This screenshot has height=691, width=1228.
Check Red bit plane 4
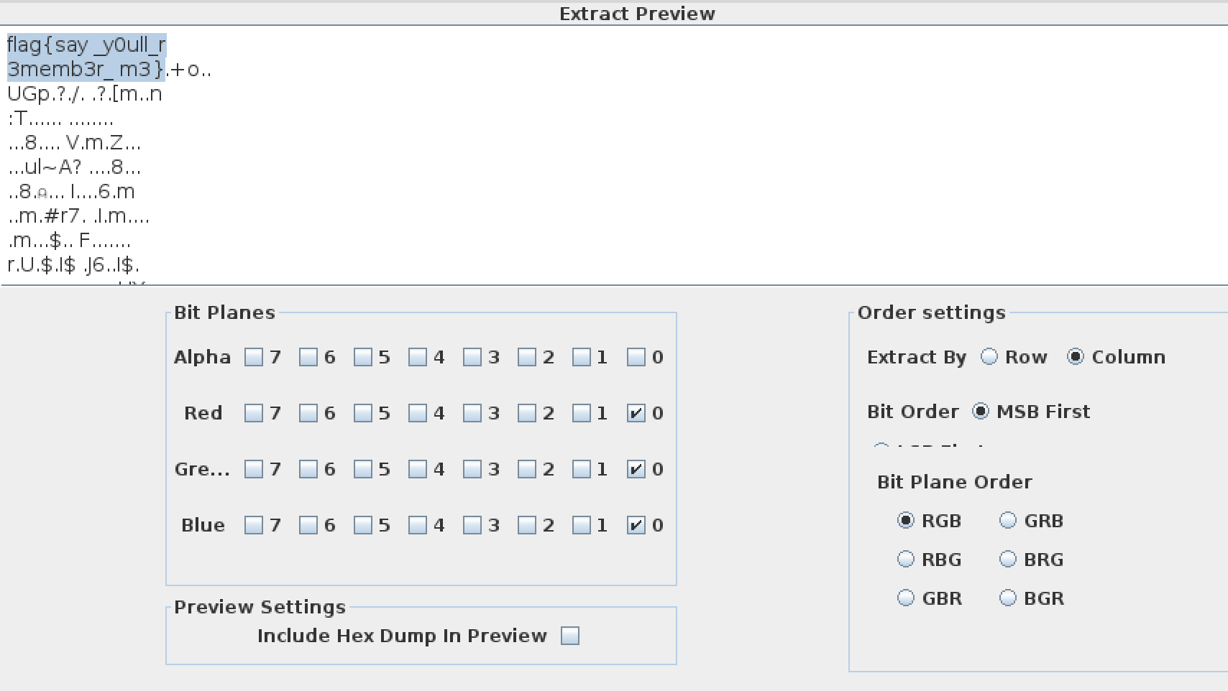tap(418, 413)
